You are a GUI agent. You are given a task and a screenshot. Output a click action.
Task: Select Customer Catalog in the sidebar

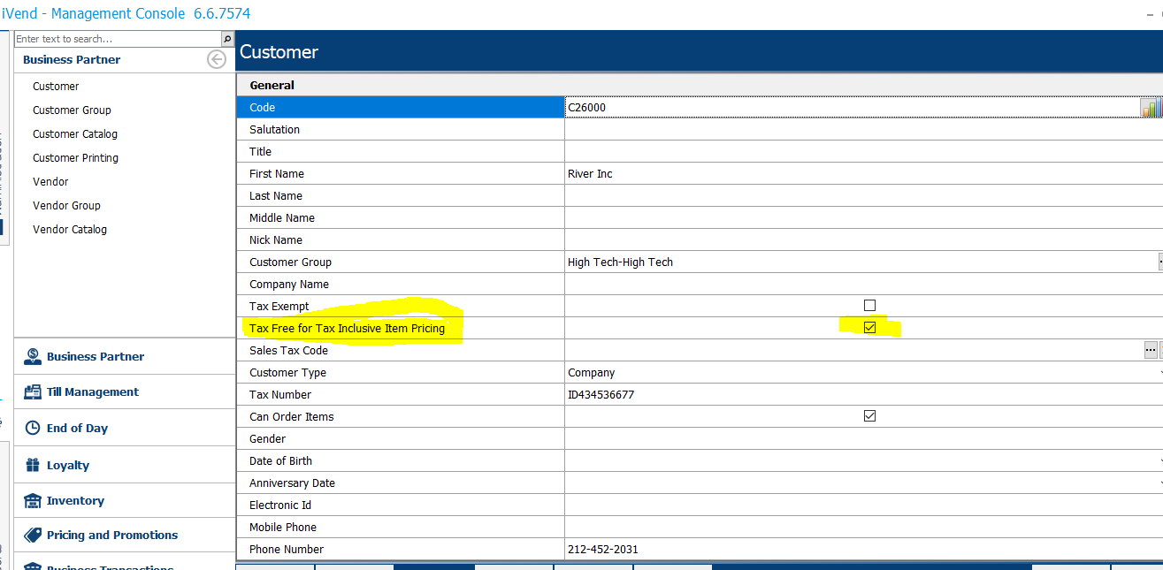[x=75, y=134]
